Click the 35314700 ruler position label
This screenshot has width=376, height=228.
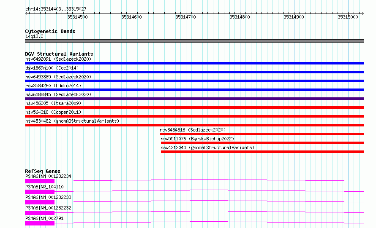coord(185,17)
